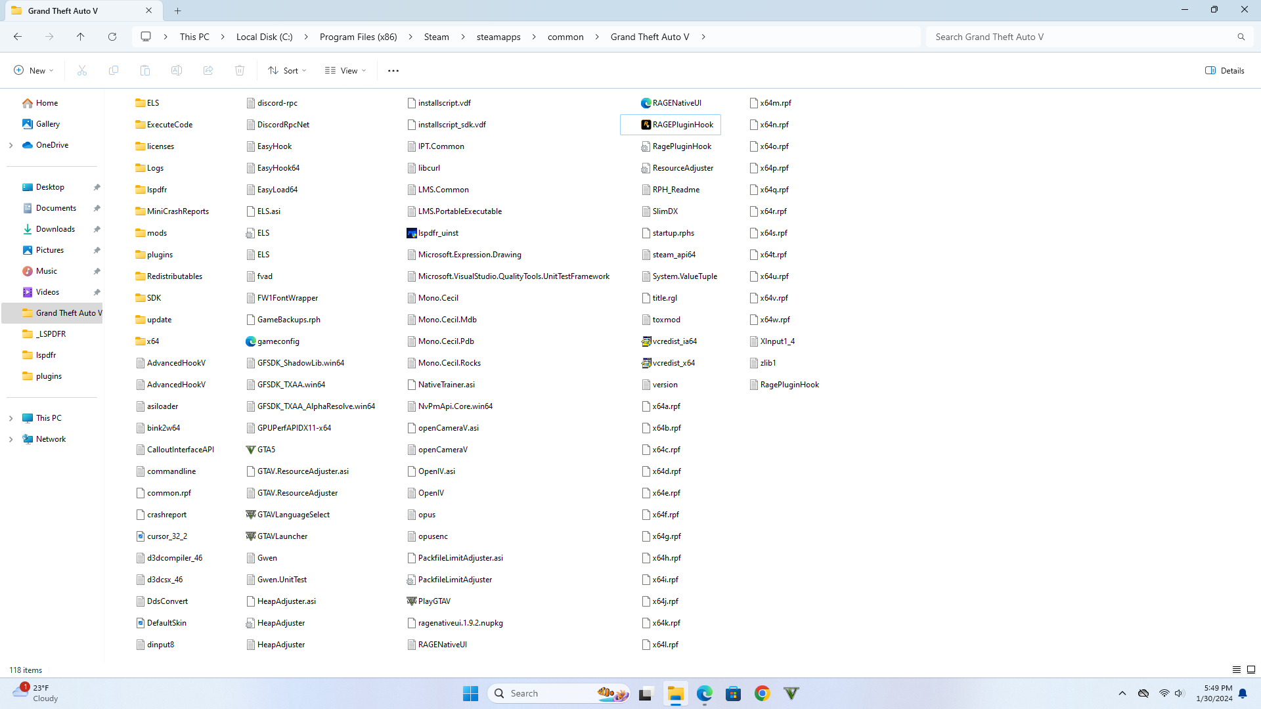Image resolution: width=1261 pixels, height=709 pixels.
Task: Select the lspdfr_uinst uninstaller
Action: 438,233
